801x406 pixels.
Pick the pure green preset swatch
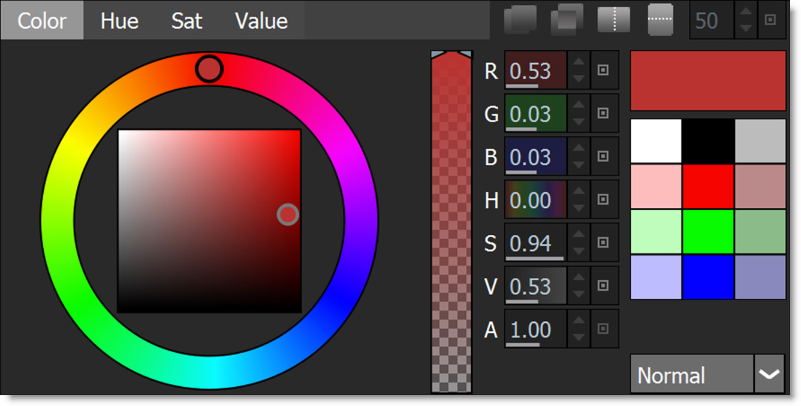(x=707, y=231)
